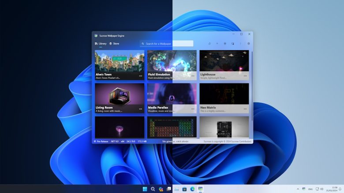Open Alve's Town more options menu

[x=141, y=76]
